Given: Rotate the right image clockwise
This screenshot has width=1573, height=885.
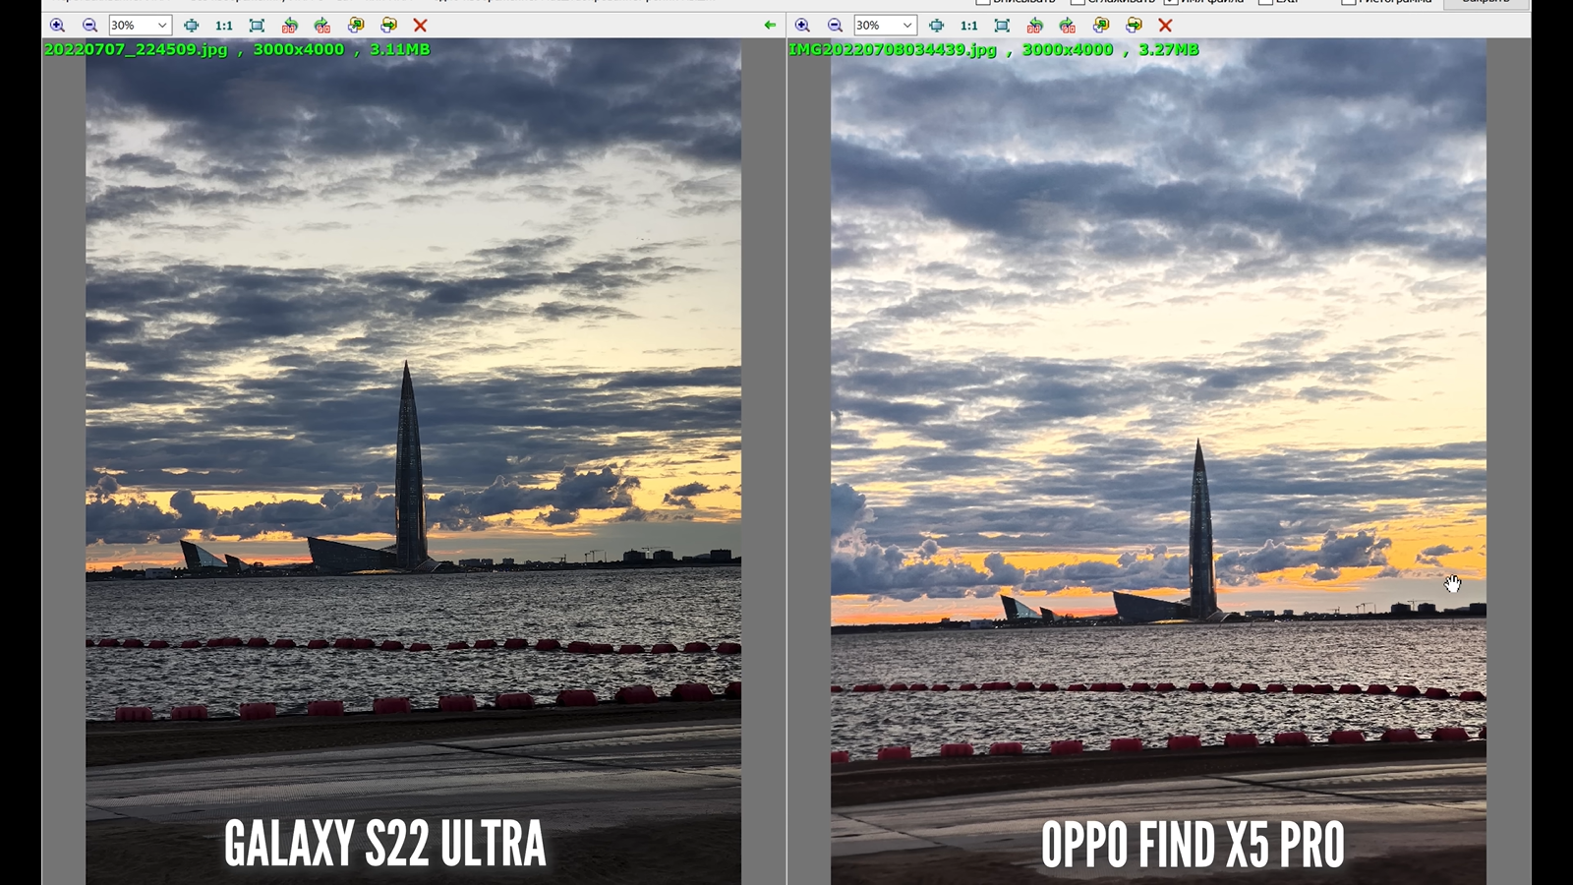Looking at the screenshot, I should click(1068, 26).
